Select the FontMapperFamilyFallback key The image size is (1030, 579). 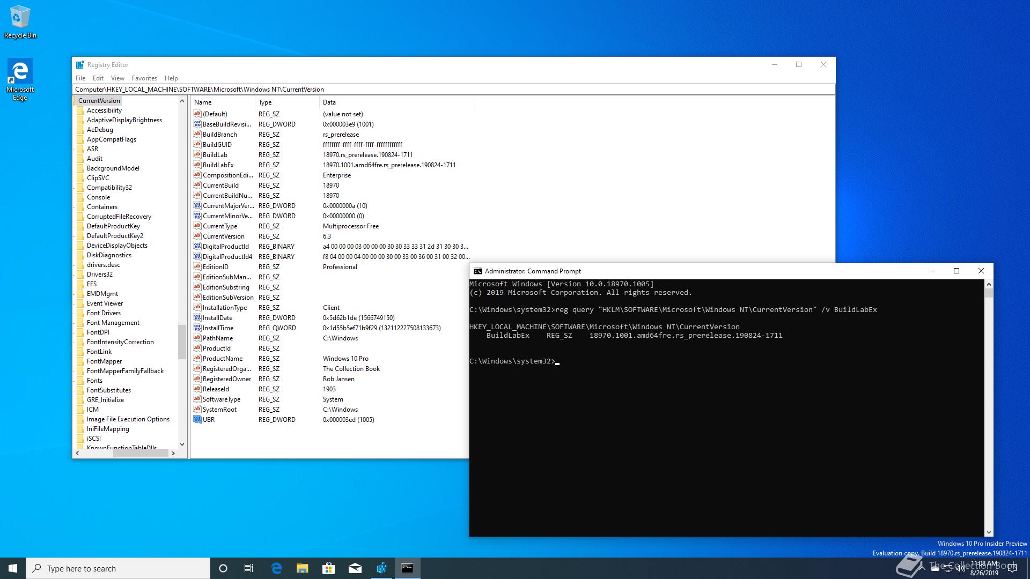click(125, 371)
